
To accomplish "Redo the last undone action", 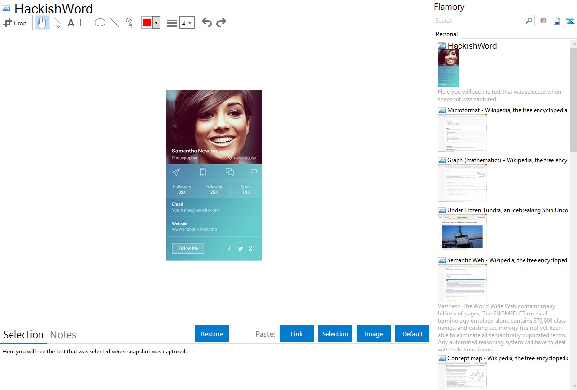I will [222, 23].
